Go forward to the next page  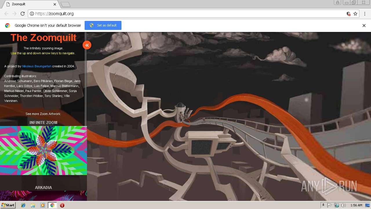tap(14, 14)
